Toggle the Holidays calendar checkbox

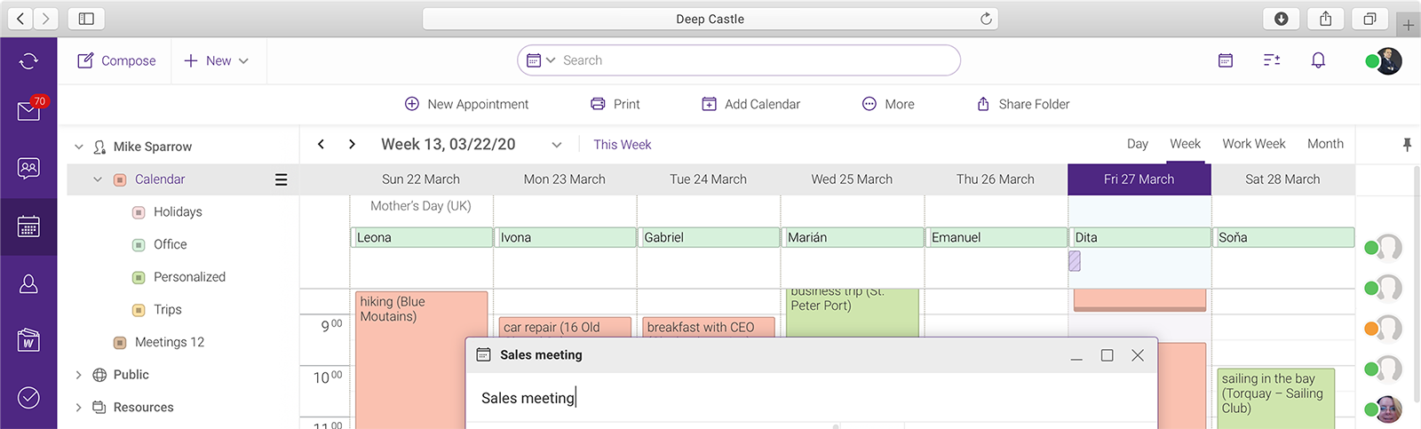[x=139, y=212]
